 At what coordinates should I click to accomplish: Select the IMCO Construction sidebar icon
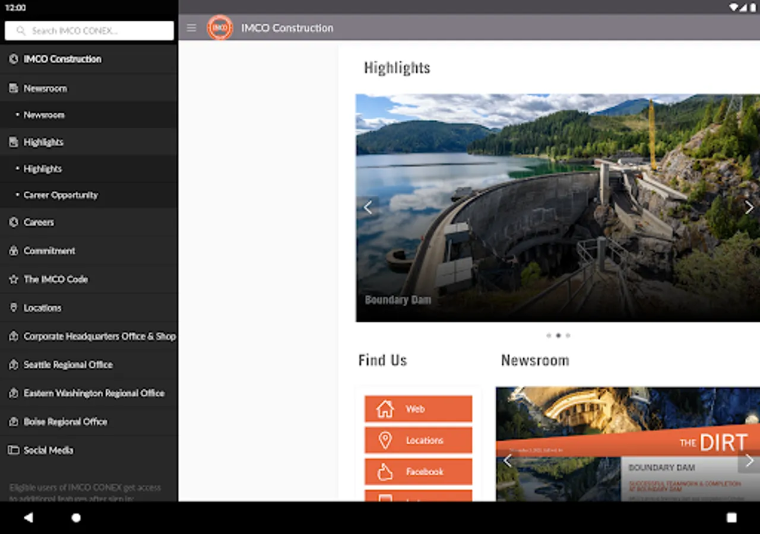[14, 59]
